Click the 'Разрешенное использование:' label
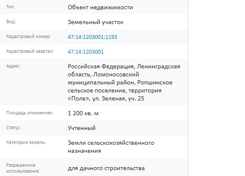The width and height of the screenshot is (245, 176). click(x=23, y=168)
